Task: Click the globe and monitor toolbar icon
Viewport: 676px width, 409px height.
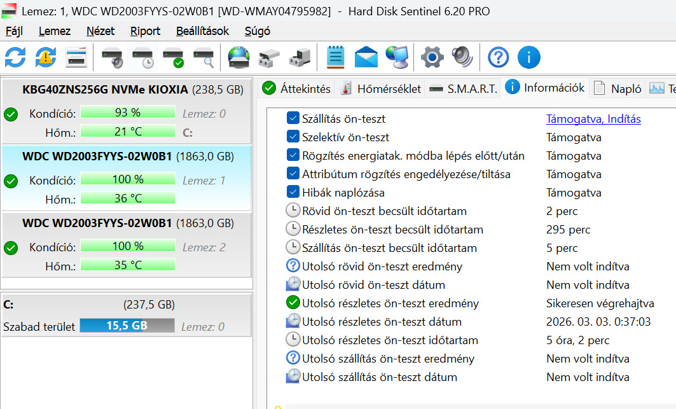Action: click(x=397, y=57)
